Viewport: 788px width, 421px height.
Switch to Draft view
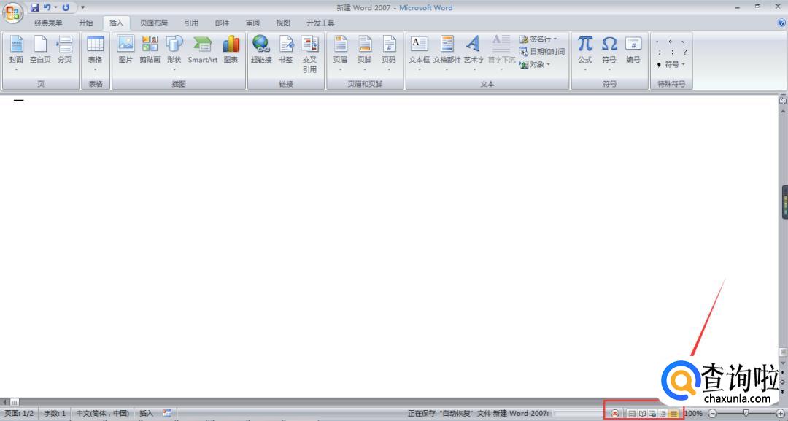pos(674,414)
